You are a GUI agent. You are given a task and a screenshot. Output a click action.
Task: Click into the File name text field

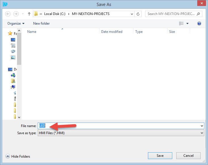(119, 126)
